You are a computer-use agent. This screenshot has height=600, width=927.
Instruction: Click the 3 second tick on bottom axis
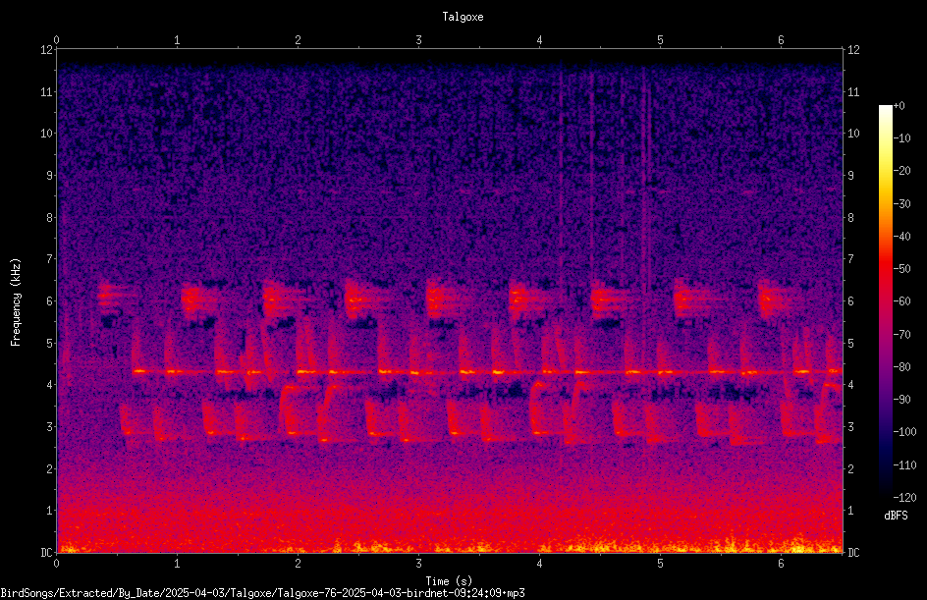[x=418, y=564]
